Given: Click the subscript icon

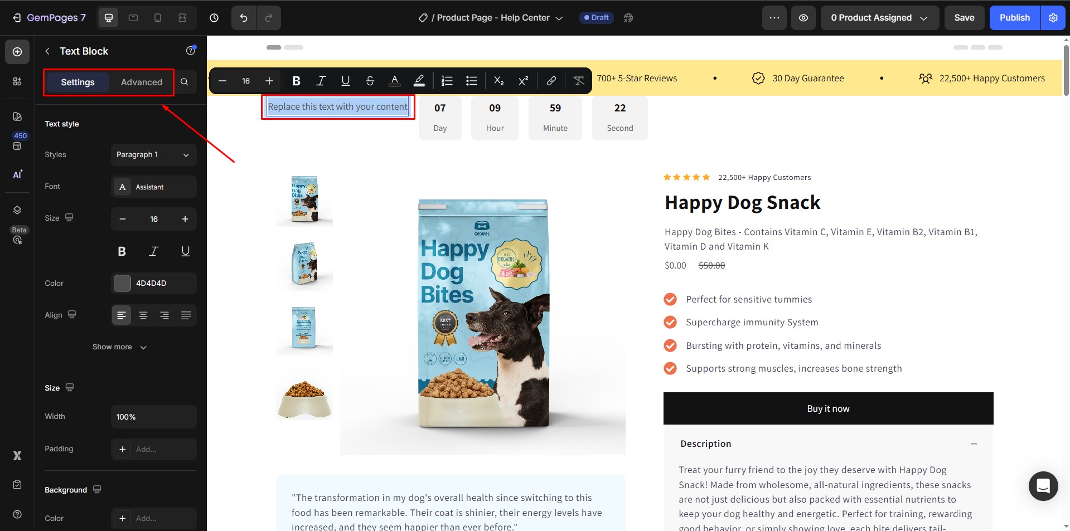Looking at the screenshot, I should 498,81.
